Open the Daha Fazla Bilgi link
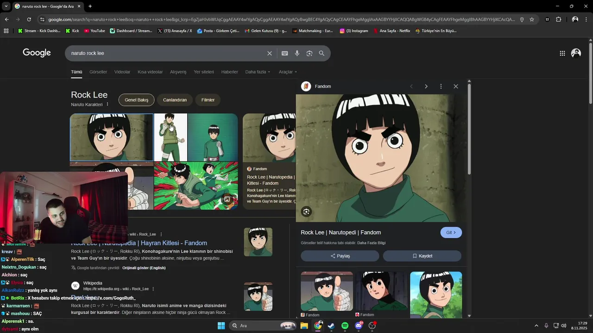Viewport: 593px width, 333px height. pos(371,243)
